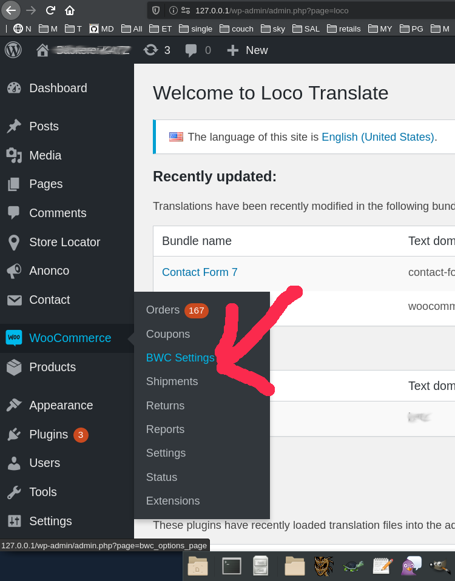Click the browser back arrow button
This screenshot has height=581, width=455.
pos(11,10)
